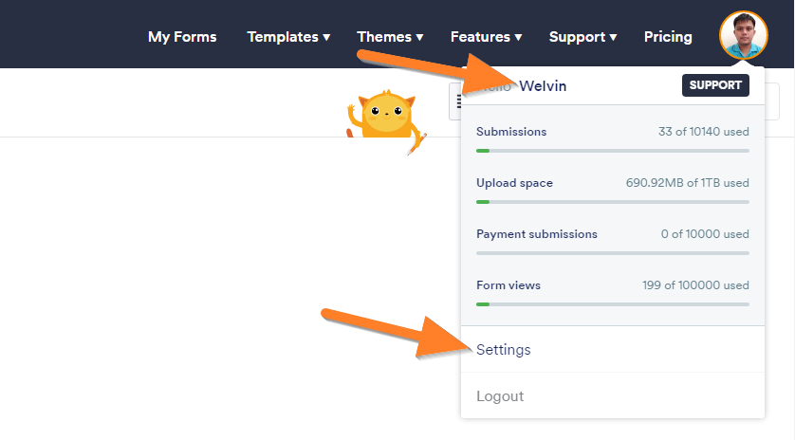The image size is (795, 440).
Task: Open the Support dropdown menu
Action: point(583,37)
